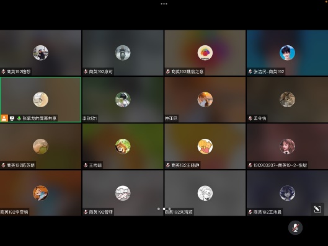Select the muted mic icon beside 190903207-商英19-2
Image resolution: width=328 pixels, height=246 pixels.
(250, 165)
